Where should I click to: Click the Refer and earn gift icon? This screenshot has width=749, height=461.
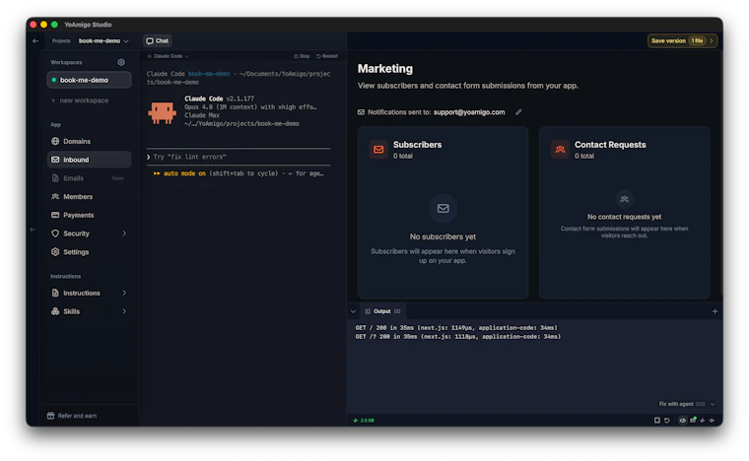pos(50,416)
